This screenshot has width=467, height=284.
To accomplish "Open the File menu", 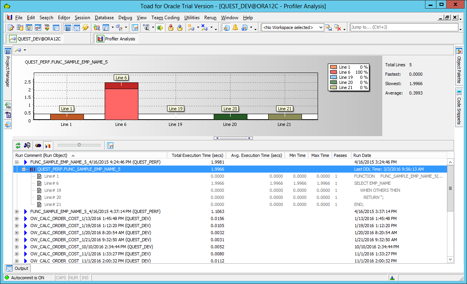I will point(19,18).
